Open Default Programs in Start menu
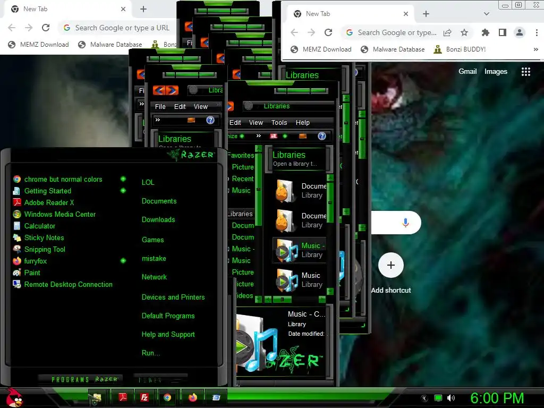The width and height of the screenshot is (544, 408). [168, 316]
